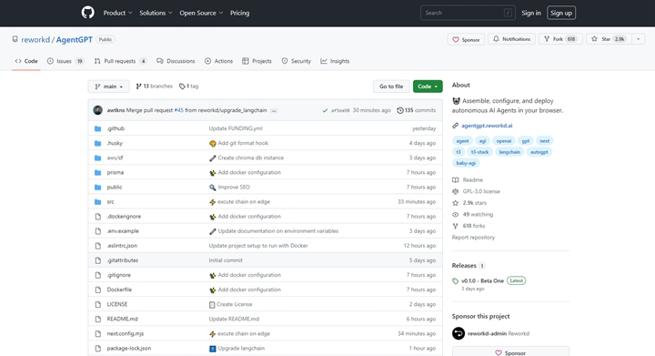Open the prisma folder icon
The height and width of the screenshot is (356, 655).
click(x=97, y=172)
